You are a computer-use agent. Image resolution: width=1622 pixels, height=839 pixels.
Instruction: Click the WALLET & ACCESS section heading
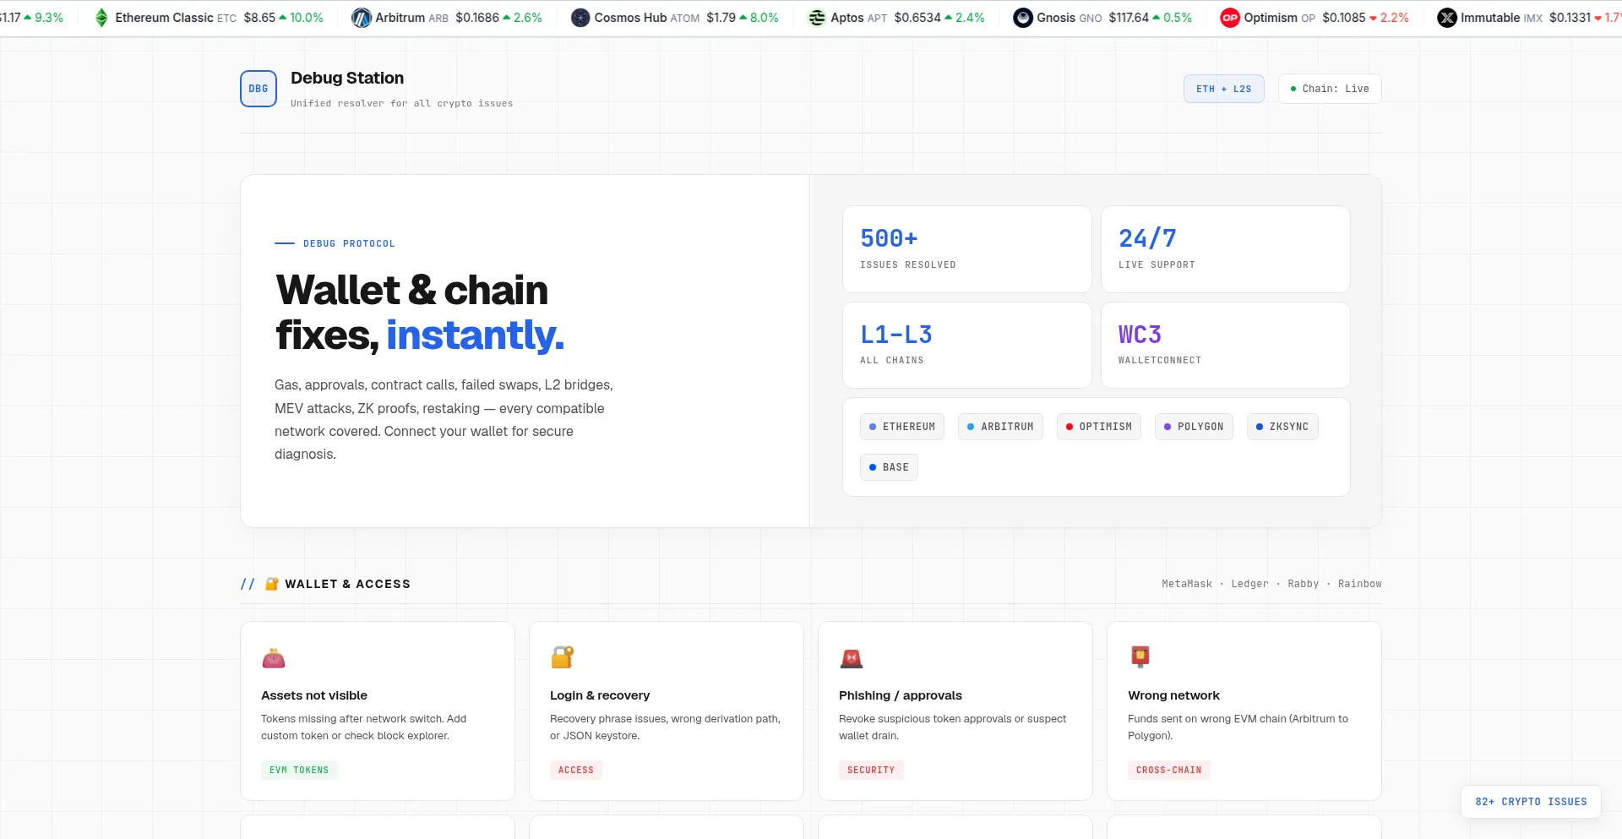(x=347, y=584)
